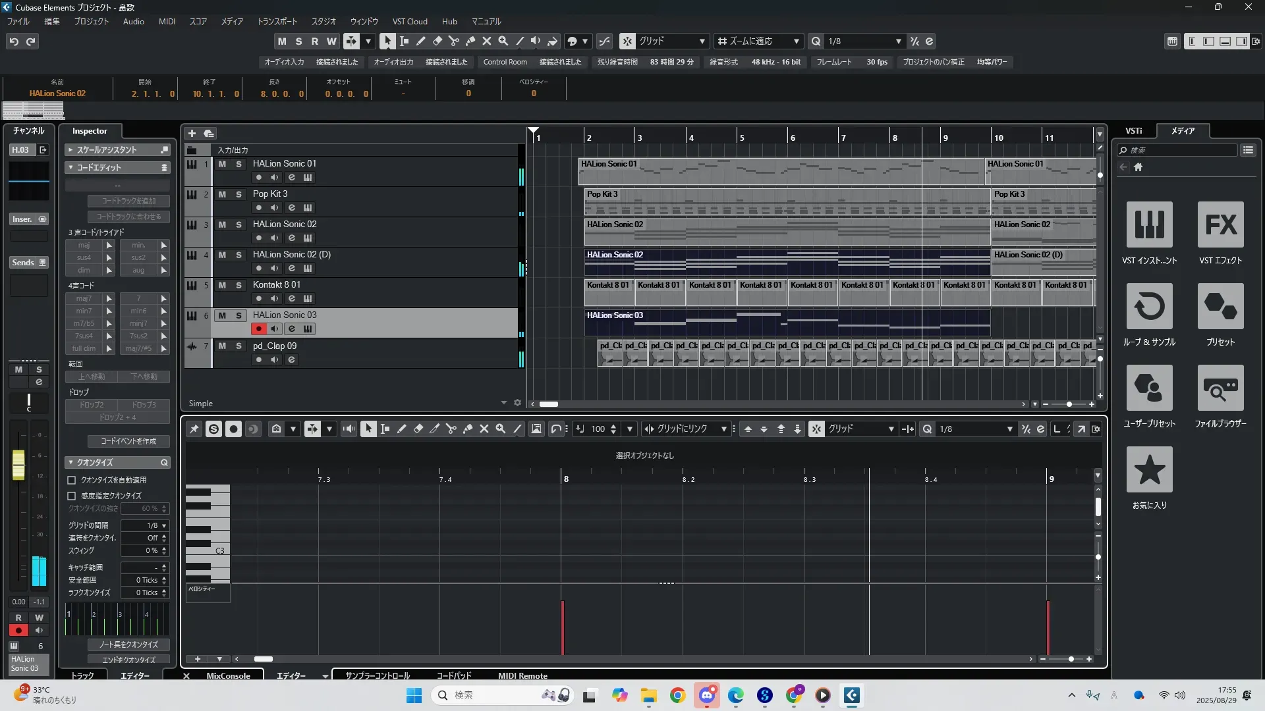The height and width of the screenshot is (711, 1265).
Task: Open VST Instruments in the media rack
Action: pos(1149,225)
